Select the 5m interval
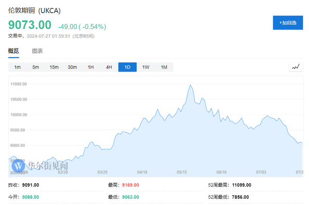The height and width of the screenshot is (205, 309). coord(36,67)
